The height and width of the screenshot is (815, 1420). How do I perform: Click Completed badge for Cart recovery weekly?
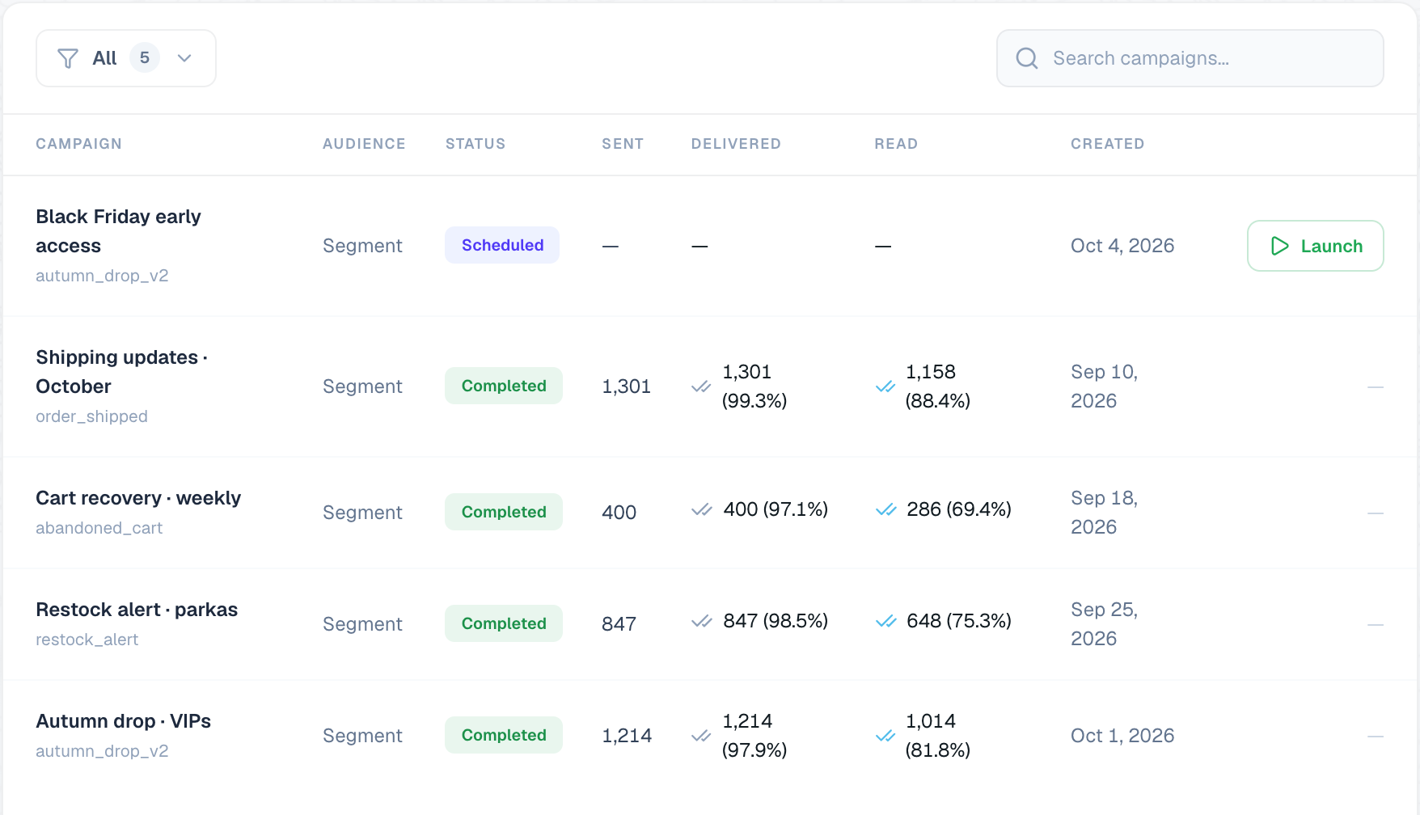click(504, 512)
